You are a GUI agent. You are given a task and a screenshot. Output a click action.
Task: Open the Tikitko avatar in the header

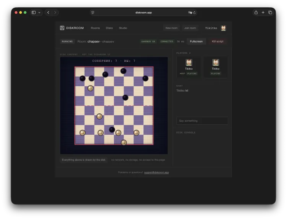[x=223, y=28]
